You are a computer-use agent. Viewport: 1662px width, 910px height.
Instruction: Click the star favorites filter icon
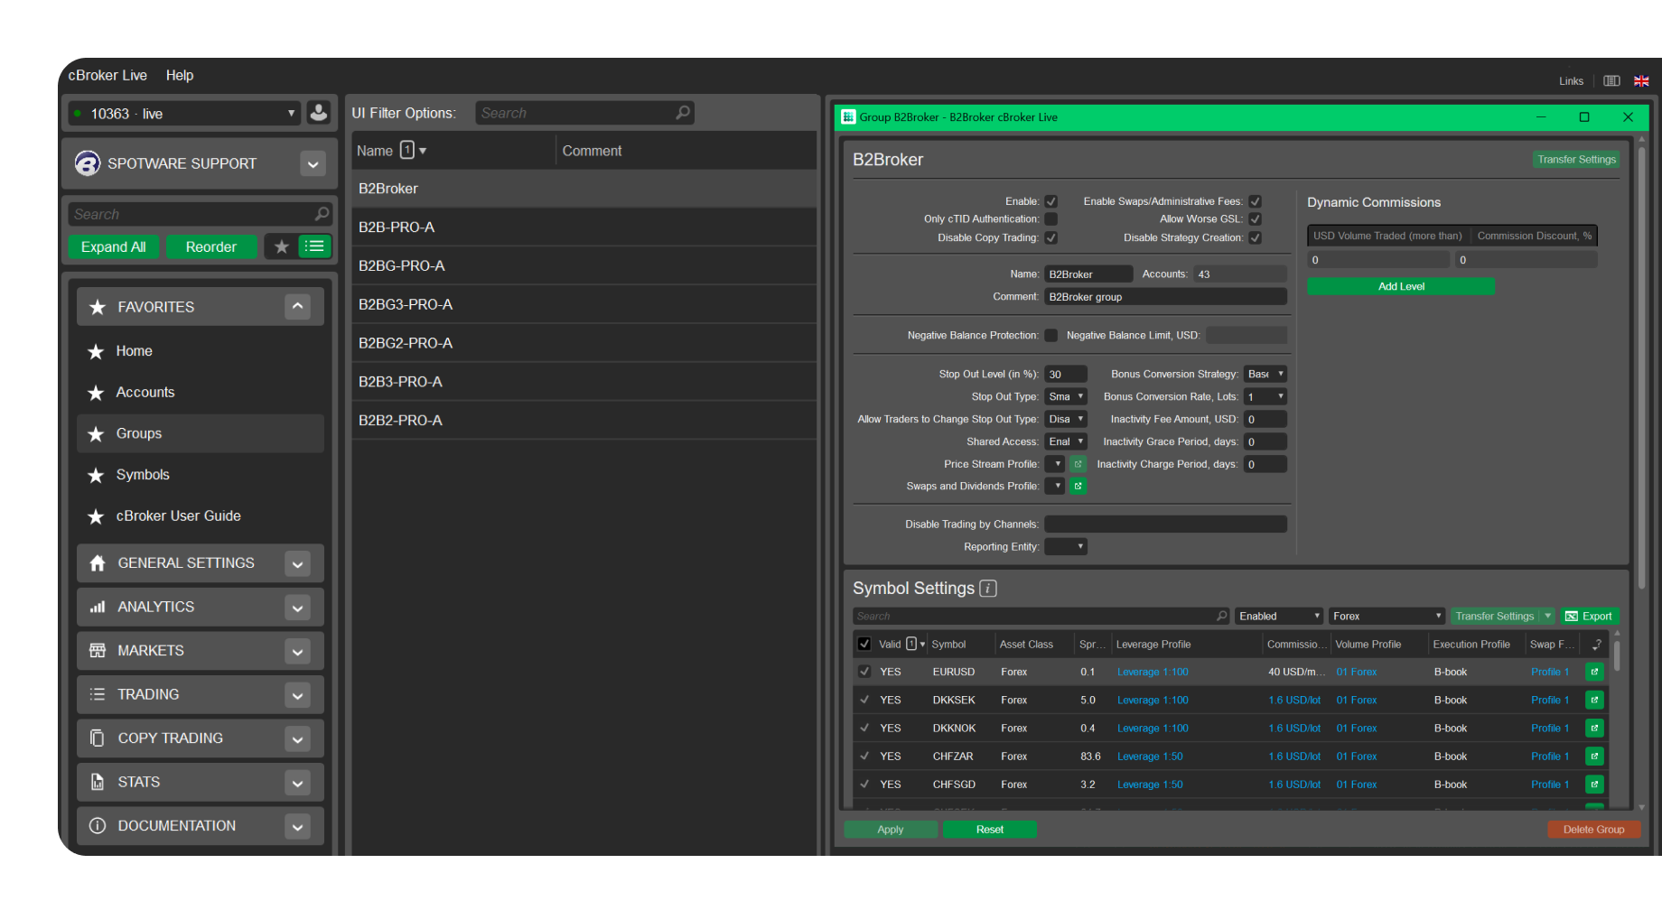point(282,246)
